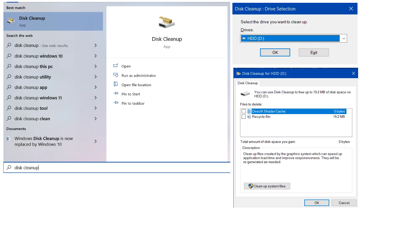Expand the Windows Disk Cleanup document result arrow
This screenshot has height=226, width=415.
[x=96, y=141]
